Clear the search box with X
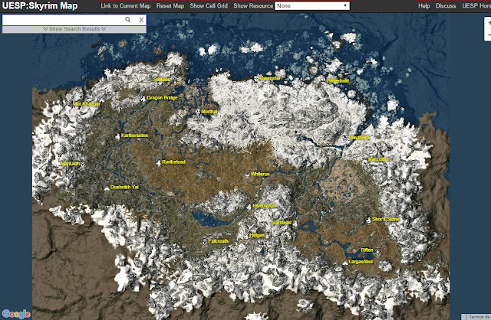This screenshot has height=320, width=491. (x=141, y=20)
